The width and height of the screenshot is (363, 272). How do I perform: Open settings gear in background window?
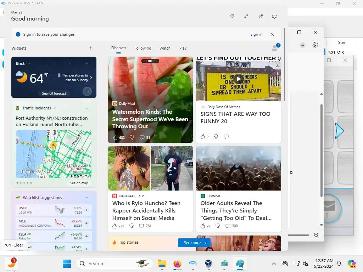point(315,45)
